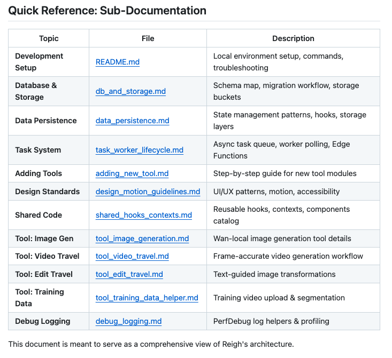The width and height of the screenshot is (392, 358).
Task: Click 'PerfDebug log helpers & profiling' description
Action: point(271,321)
